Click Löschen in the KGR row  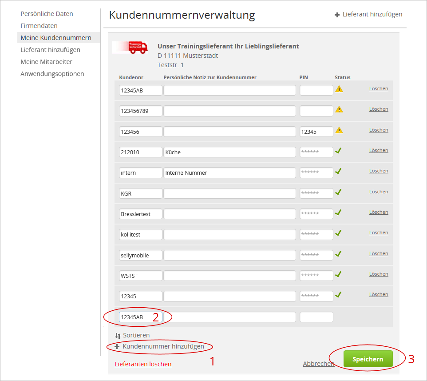(379, 192)
